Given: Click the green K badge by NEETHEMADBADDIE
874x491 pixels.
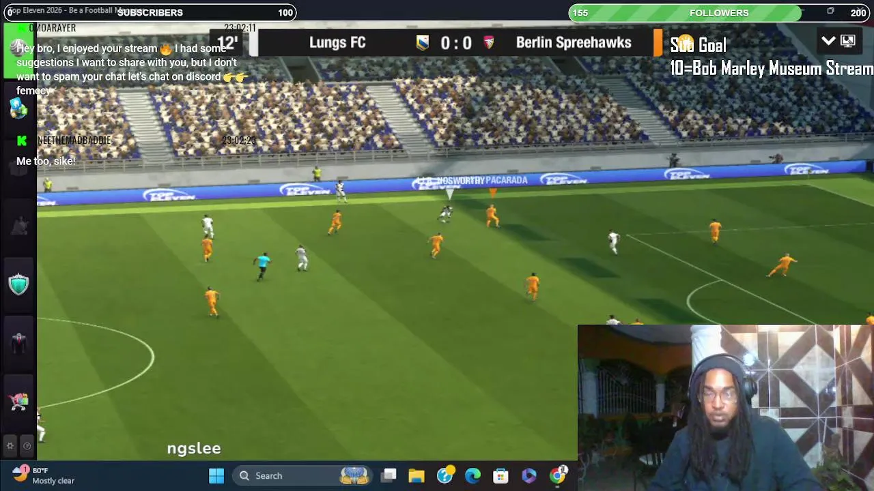Looking at the screenshot, I should [x=22, y=140].
